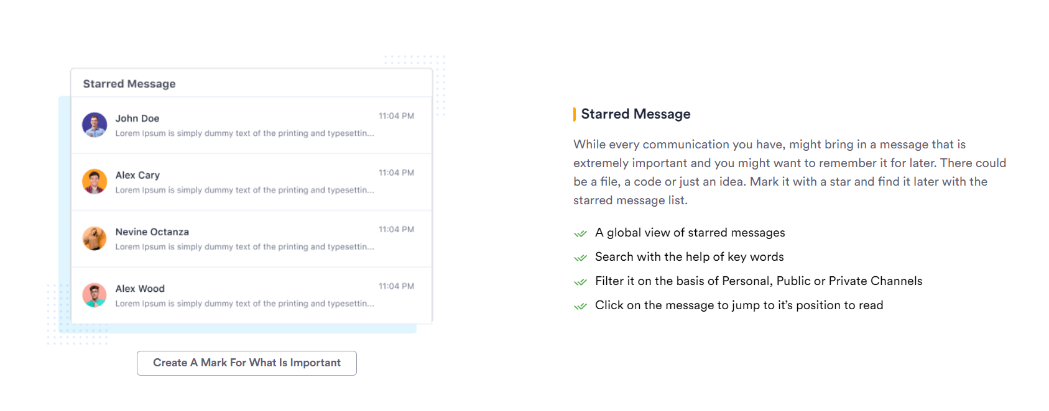Click 11:04 PM timestamp on Alex Wood row
This screenshot has height=411, width=1049.
[396, 286]
